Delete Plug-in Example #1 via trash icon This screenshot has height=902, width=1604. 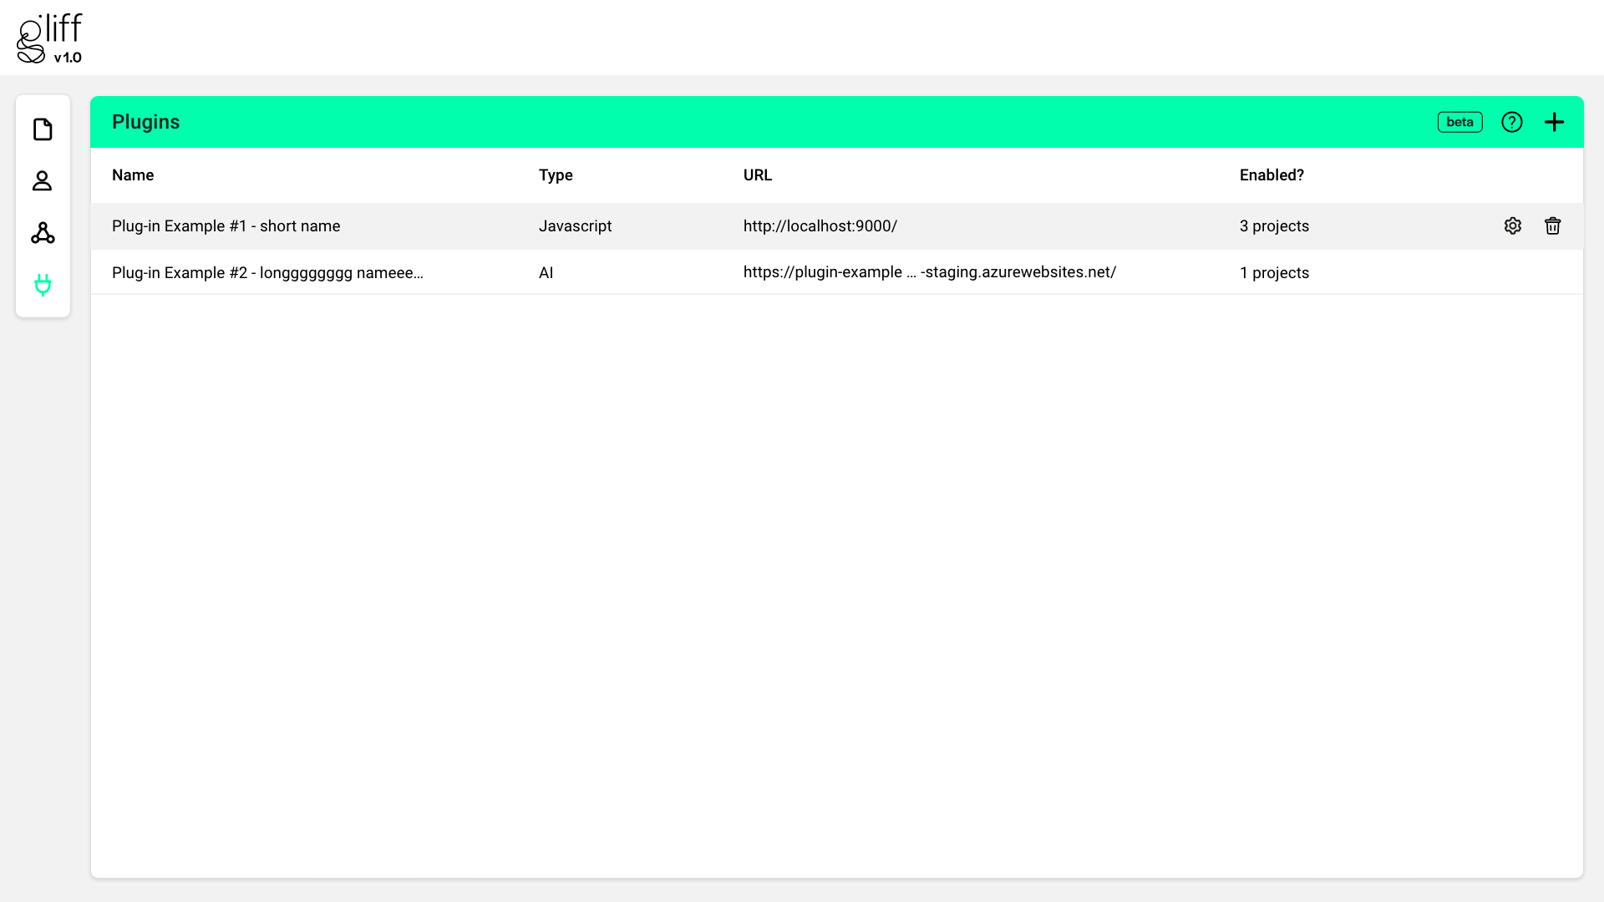coord(1553,225)
